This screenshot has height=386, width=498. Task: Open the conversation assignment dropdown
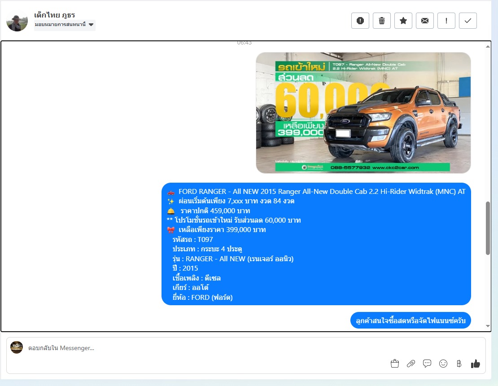tap(65, 25)
